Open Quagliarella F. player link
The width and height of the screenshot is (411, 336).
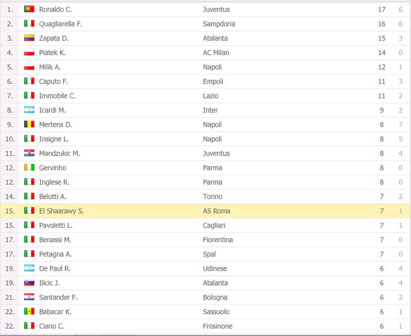point(61,24)
